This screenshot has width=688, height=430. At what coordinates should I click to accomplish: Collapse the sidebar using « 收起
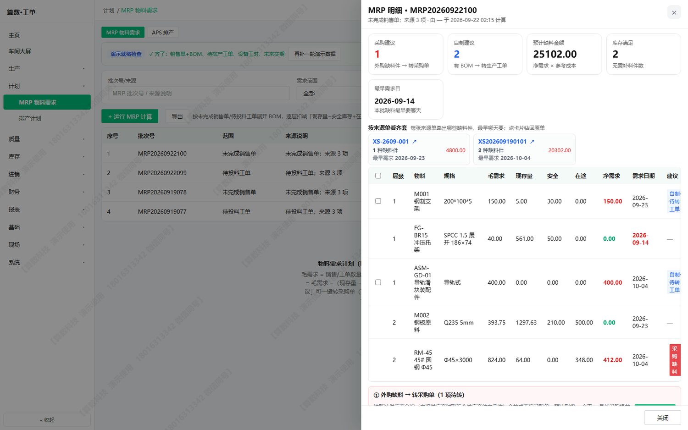[x=47, y=420]
